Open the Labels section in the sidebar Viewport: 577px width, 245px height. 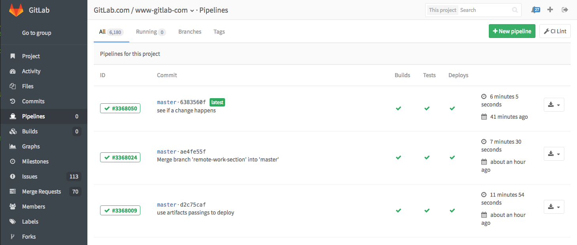30,221
